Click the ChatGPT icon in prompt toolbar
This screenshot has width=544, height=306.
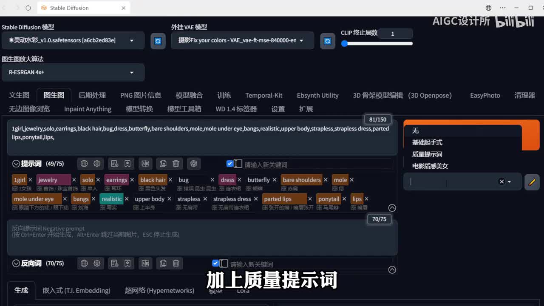tap(194, 164)
